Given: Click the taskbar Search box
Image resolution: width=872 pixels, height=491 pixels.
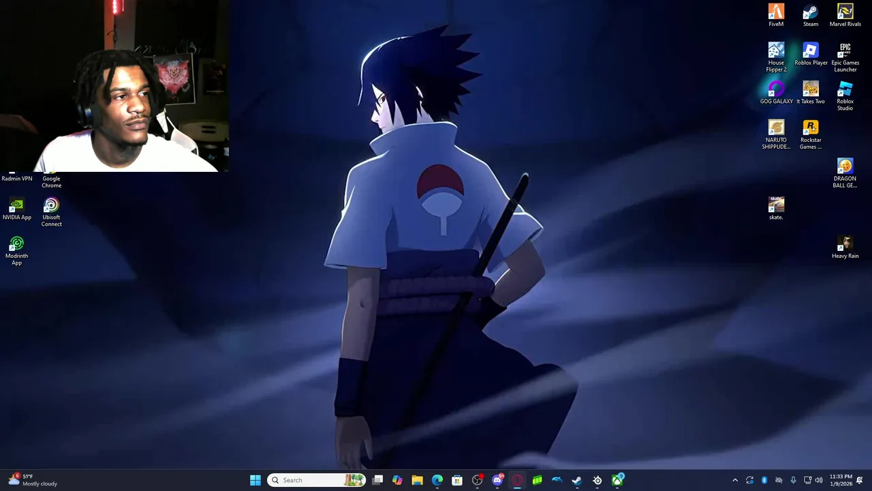Looking at the screenshot, I should point(316,480).
